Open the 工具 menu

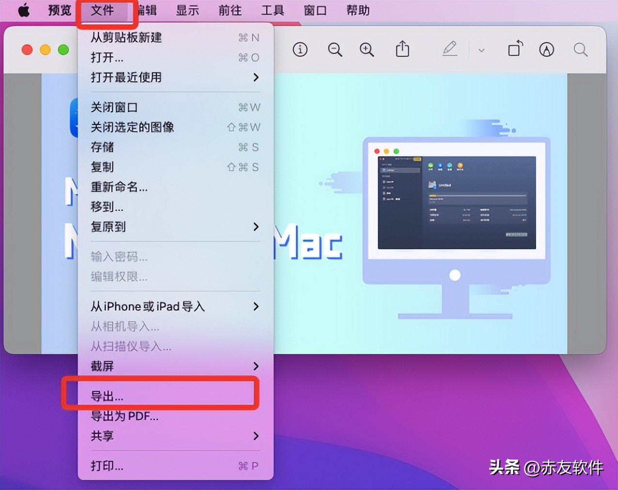[x=272, y=10]
